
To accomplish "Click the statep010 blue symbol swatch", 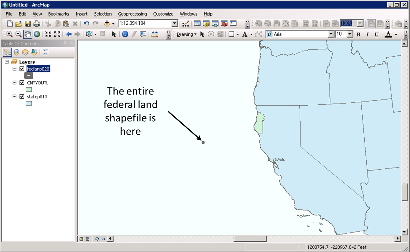I will pyautogui.click(x=29, y=103).
